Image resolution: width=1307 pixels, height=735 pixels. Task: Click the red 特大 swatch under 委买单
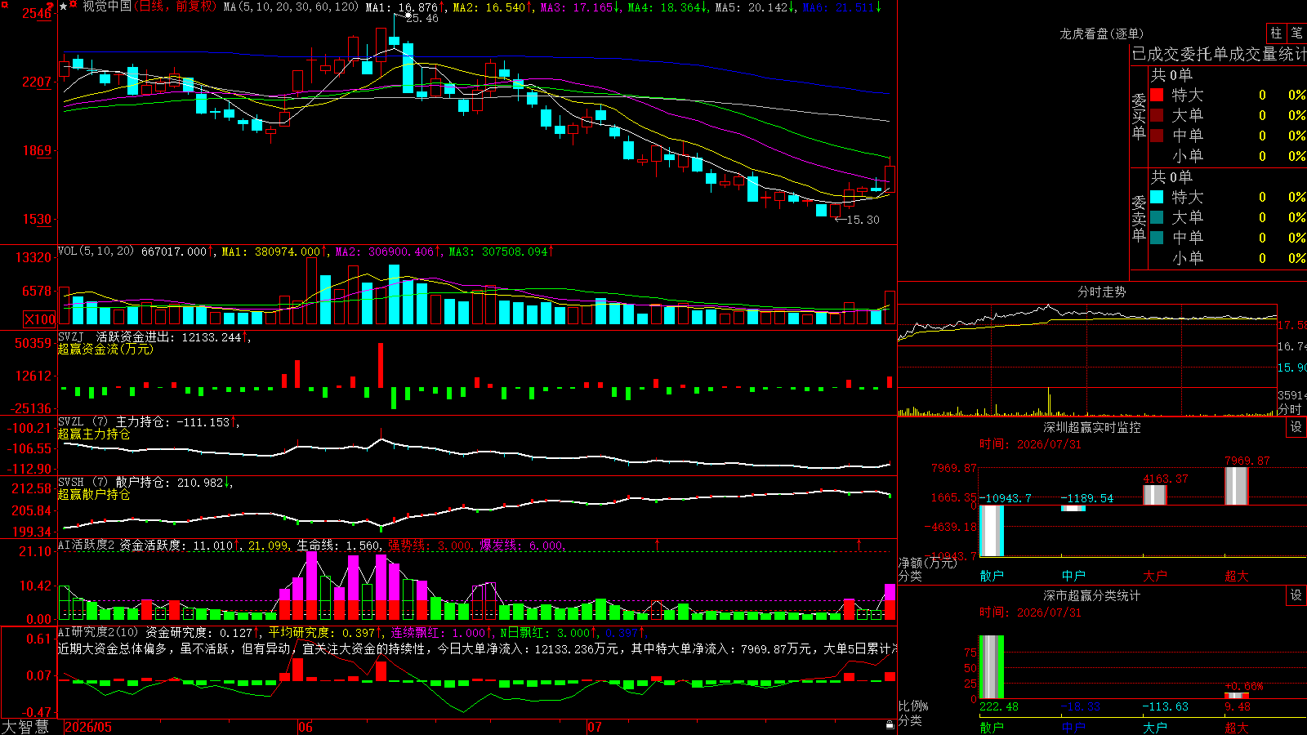[x=1157, y=95]
